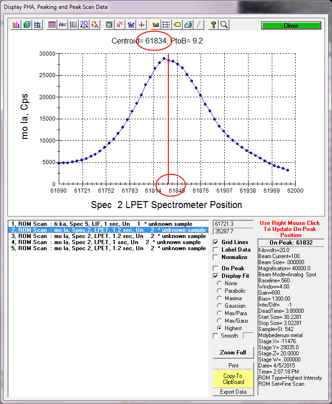Open help with the question mark icon
The image size is (332, 404).
coord(213,25)
